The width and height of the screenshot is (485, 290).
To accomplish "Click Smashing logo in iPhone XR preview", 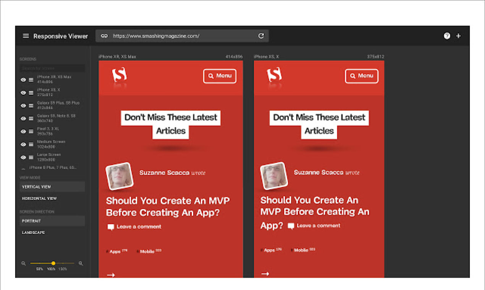I will tap(119, 75).
